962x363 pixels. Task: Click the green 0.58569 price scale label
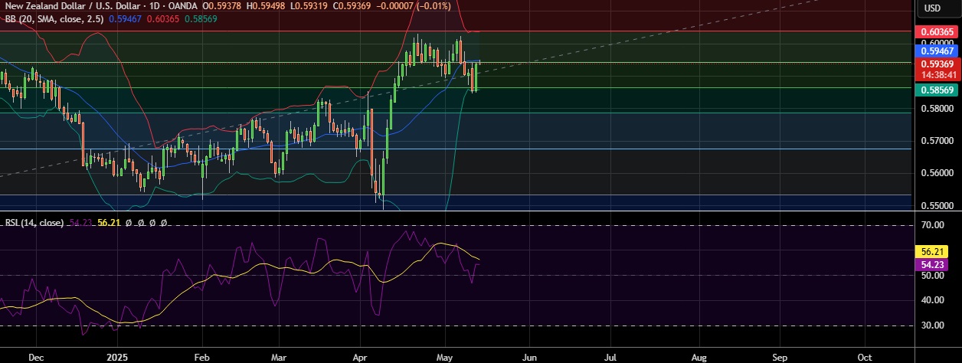[x=937, y=90]
